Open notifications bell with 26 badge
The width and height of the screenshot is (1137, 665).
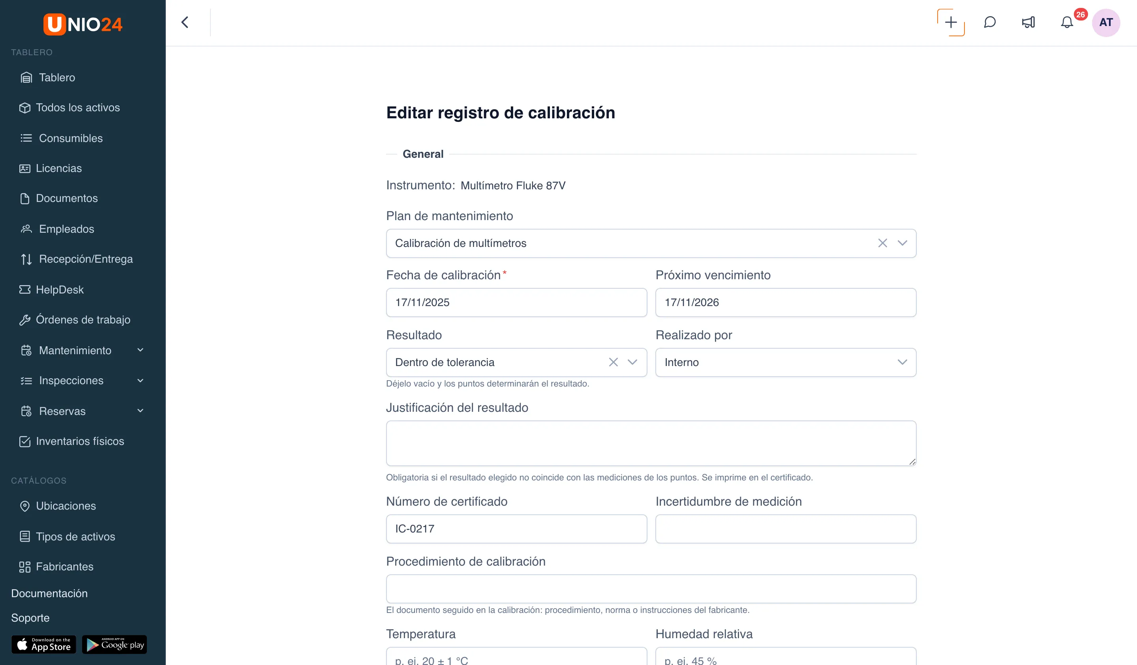[x=1067, y=22]
